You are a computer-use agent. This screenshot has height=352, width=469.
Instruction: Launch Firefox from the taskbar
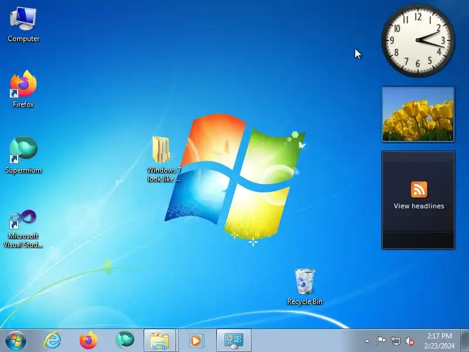89,340
